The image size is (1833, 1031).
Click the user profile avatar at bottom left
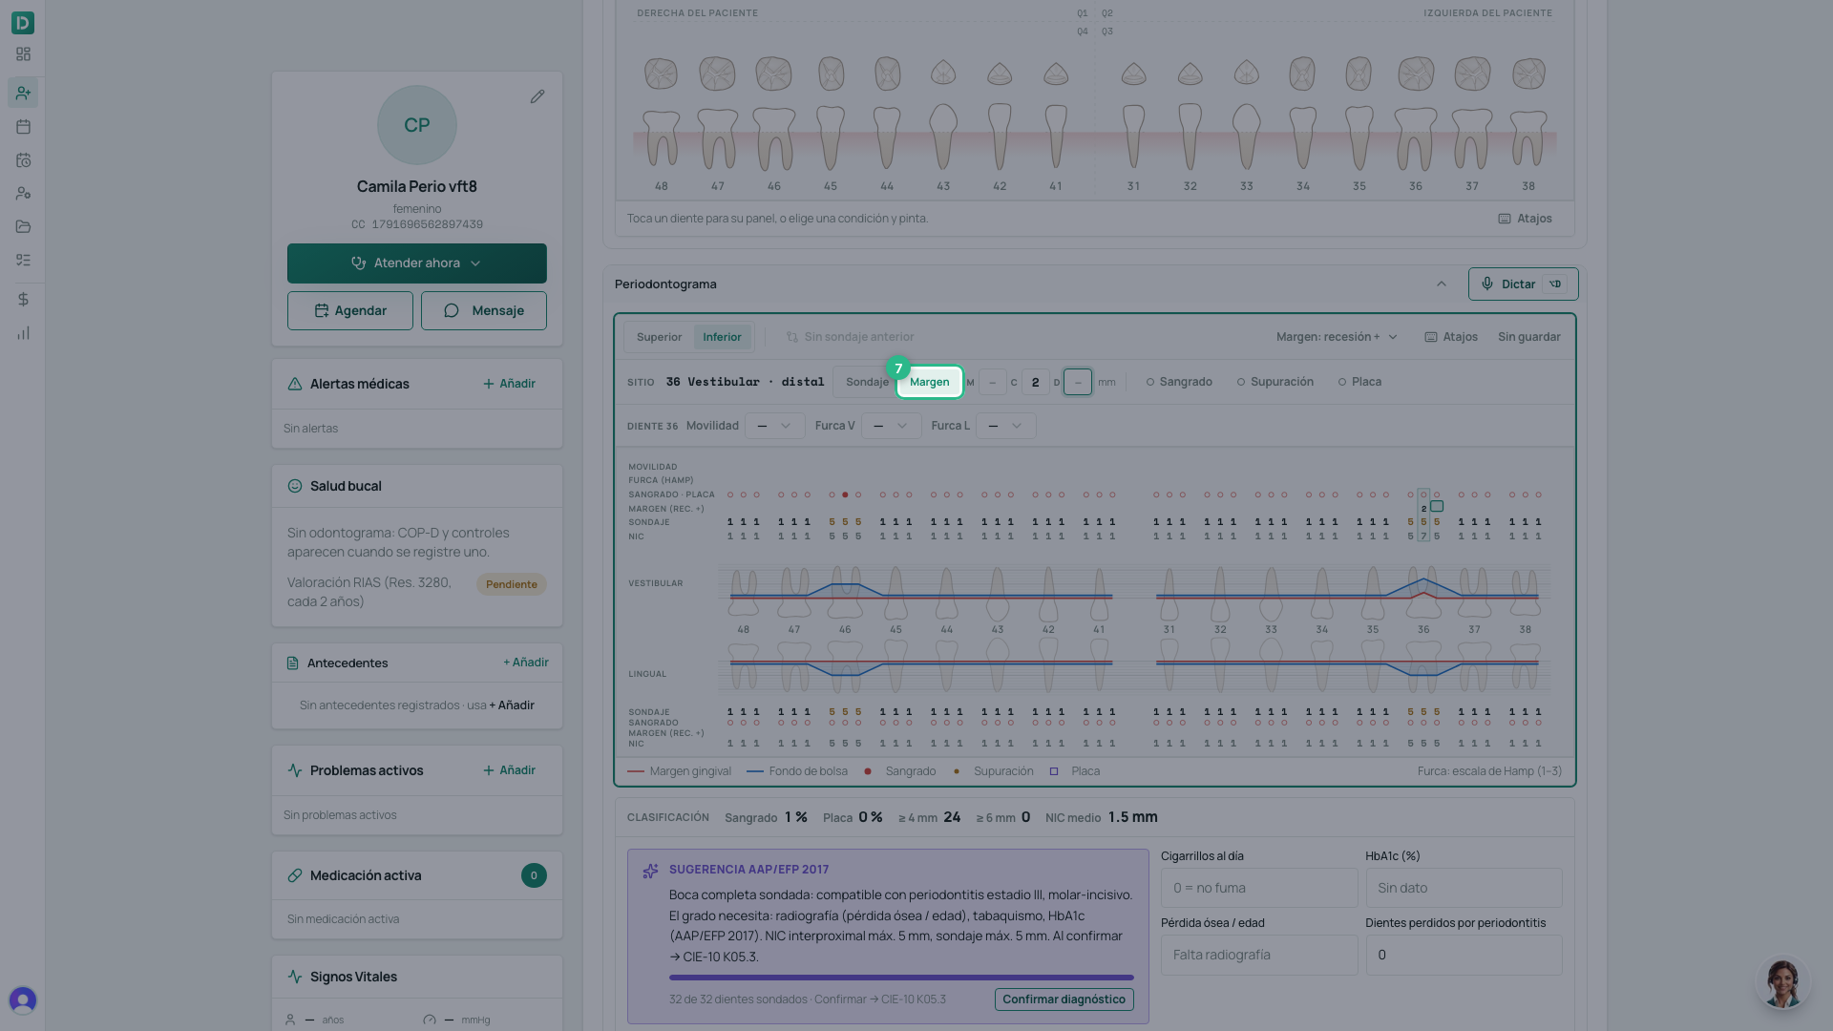point(23,999)
